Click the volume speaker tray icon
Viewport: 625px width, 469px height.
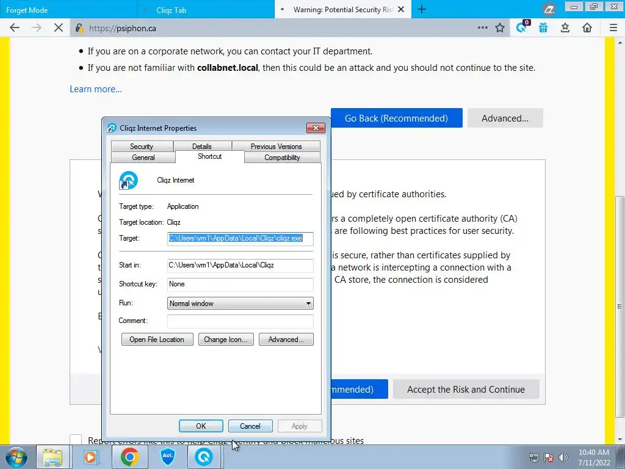point(563,457)
